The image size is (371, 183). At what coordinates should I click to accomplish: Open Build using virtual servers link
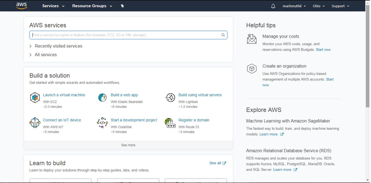(x=200, y=95)
